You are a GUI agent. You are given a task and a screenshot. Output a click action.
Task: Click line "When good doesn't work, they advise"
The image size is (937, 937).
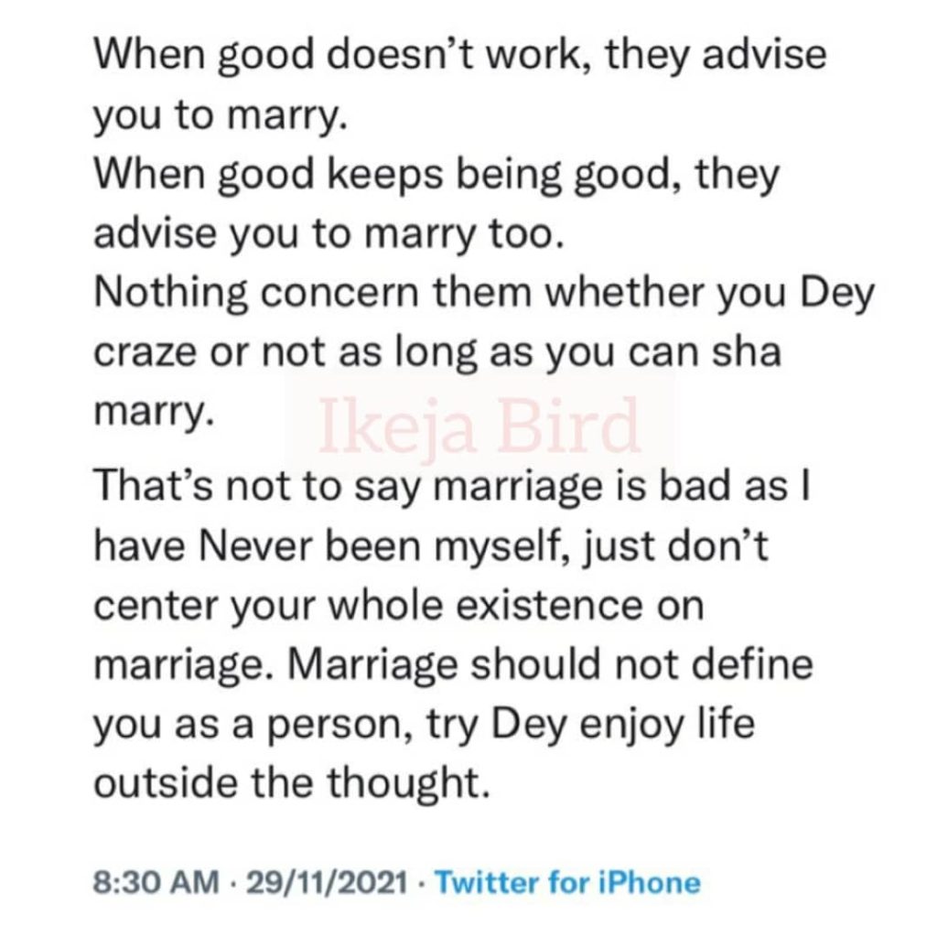460,56
